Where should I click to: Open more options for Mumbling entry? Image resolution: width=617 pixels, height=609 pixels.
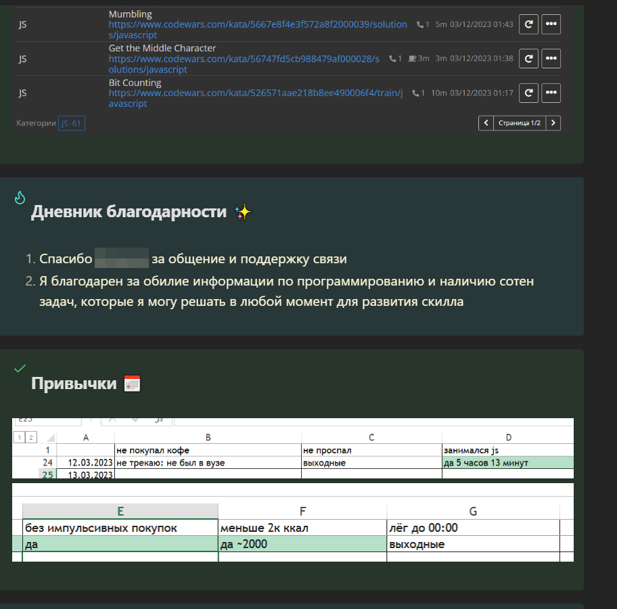click(551, 24)
